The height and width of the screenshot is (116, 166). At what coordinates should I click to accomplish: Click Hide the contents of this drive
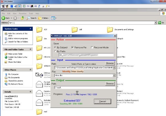[18, 34]
